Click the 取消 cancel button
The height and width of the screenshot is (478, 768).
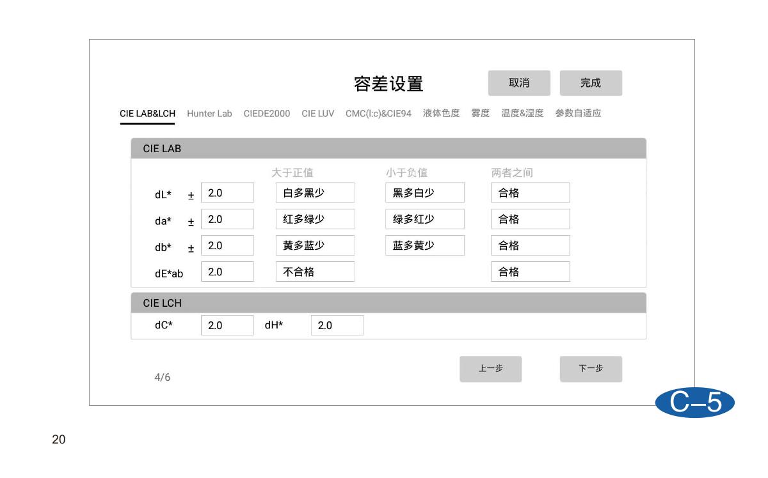(x=519, y=83)
